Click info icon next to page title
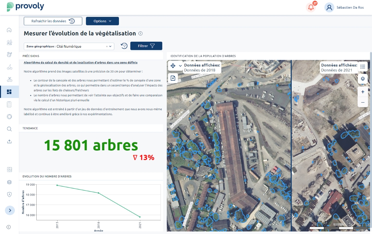372x234 pixels. coord(140,33)
